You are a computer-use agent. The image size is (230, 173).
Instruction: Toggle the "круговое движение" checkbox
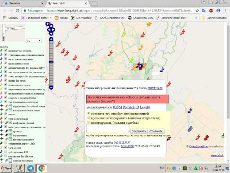tap(10, 139)
